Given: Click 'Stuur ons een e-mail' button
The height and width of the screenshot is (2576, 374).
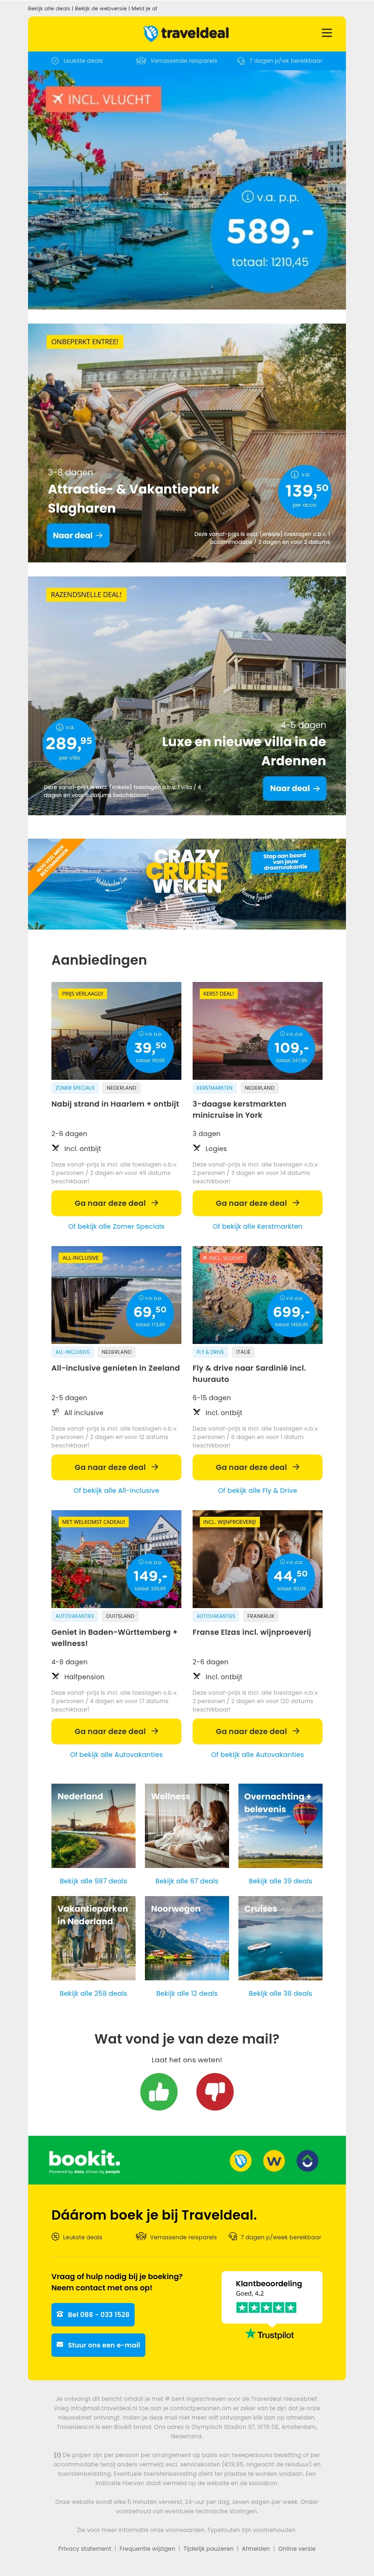Looking at the screenshot, I should click(x=98, y=2344).
